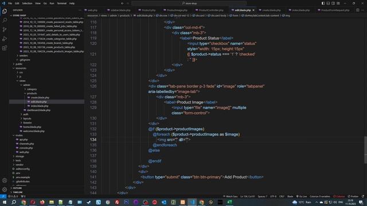Expand the storage folder

pyautogui.click(x=19, y=156)
